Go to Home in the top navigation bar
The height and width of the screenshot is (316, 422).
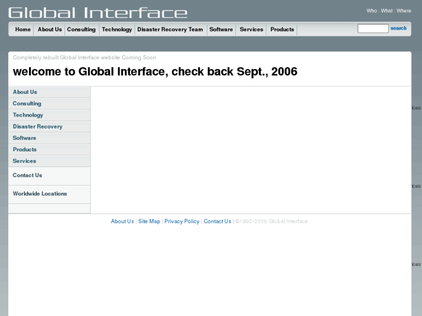tap(23, 30)
